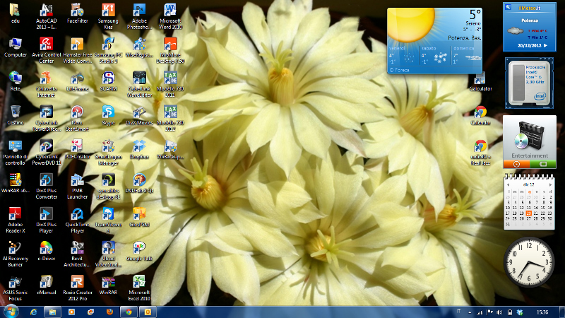The image size is (565, 318).
Task: Open Roxio Creator 2012 Pro shortcut
Action: pos(77,288)
